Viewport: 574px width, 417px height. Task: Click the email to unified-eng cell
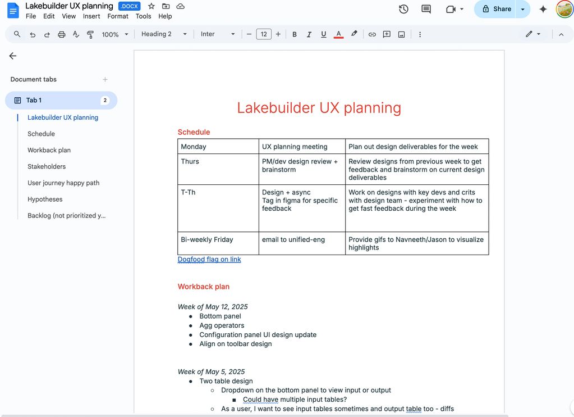pyautogui.click(x=302, y=243)
